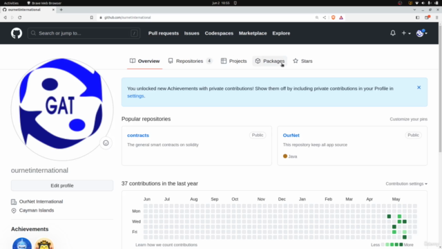This screenshot has height=249, width=442.
Task: Click Customize your pins
Action: pos(408,119)
